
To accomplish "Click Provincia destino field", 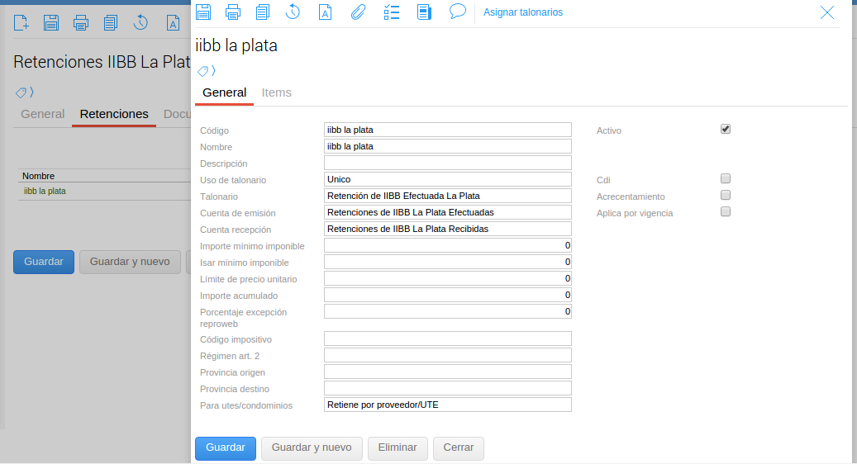I will (x=448, y=388).
